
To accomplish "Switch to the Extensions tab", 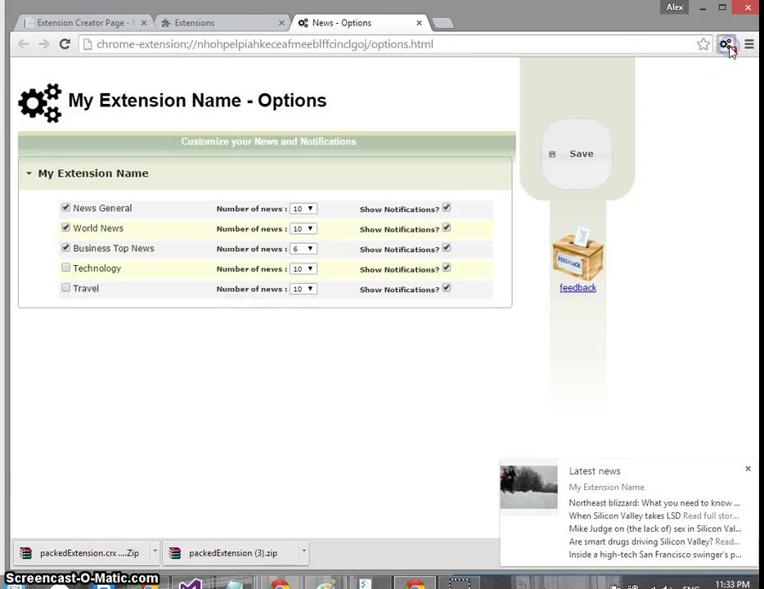I will point(222,23).
